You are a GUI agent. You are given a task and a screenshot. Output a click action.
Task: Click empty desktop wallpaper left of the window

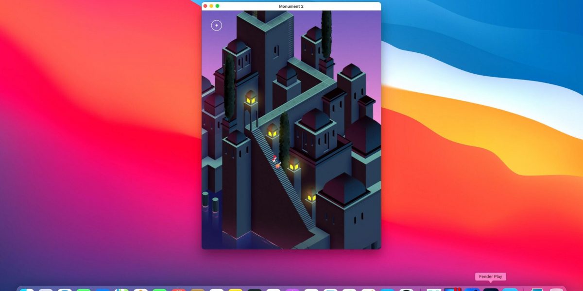point(97,145)
